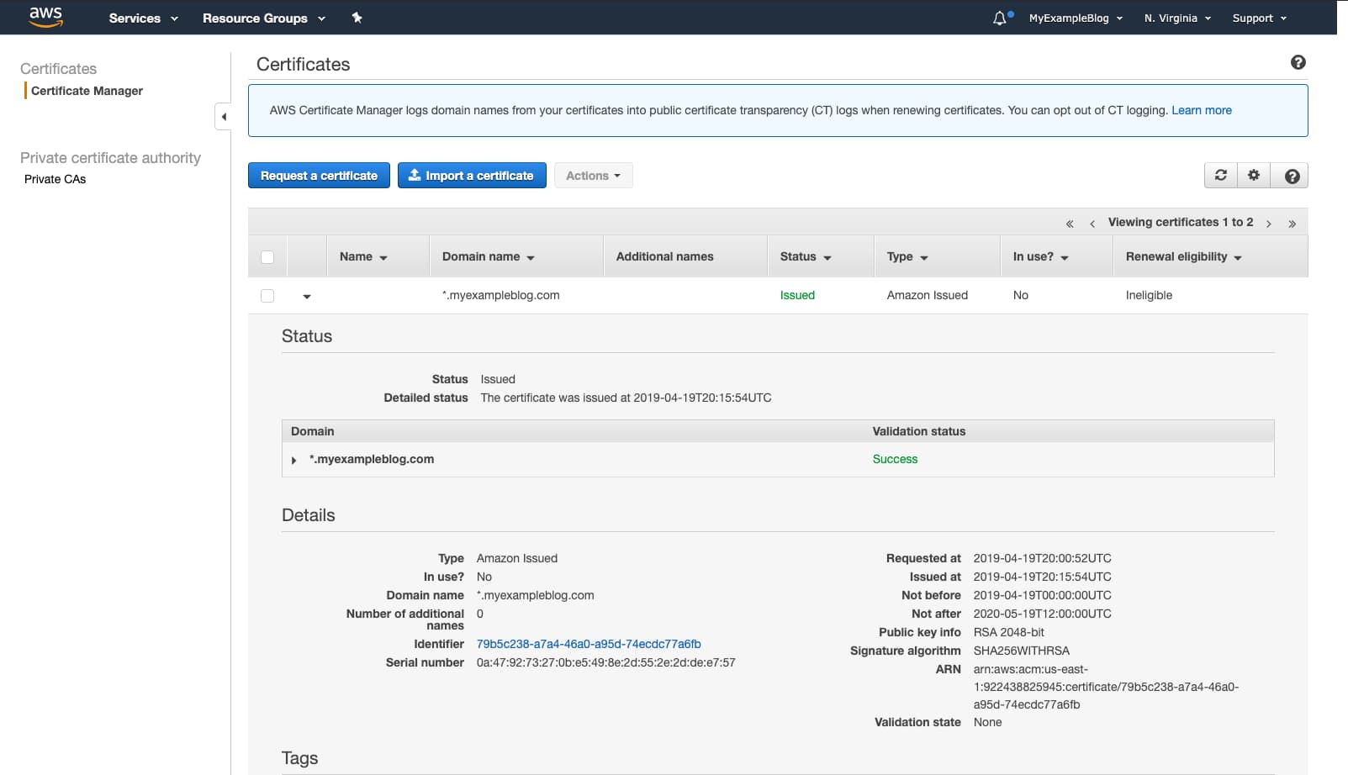Open the MyExampleBlog account menu
This screenshot has width=1348, height=775.
(x=1076, y=18)
